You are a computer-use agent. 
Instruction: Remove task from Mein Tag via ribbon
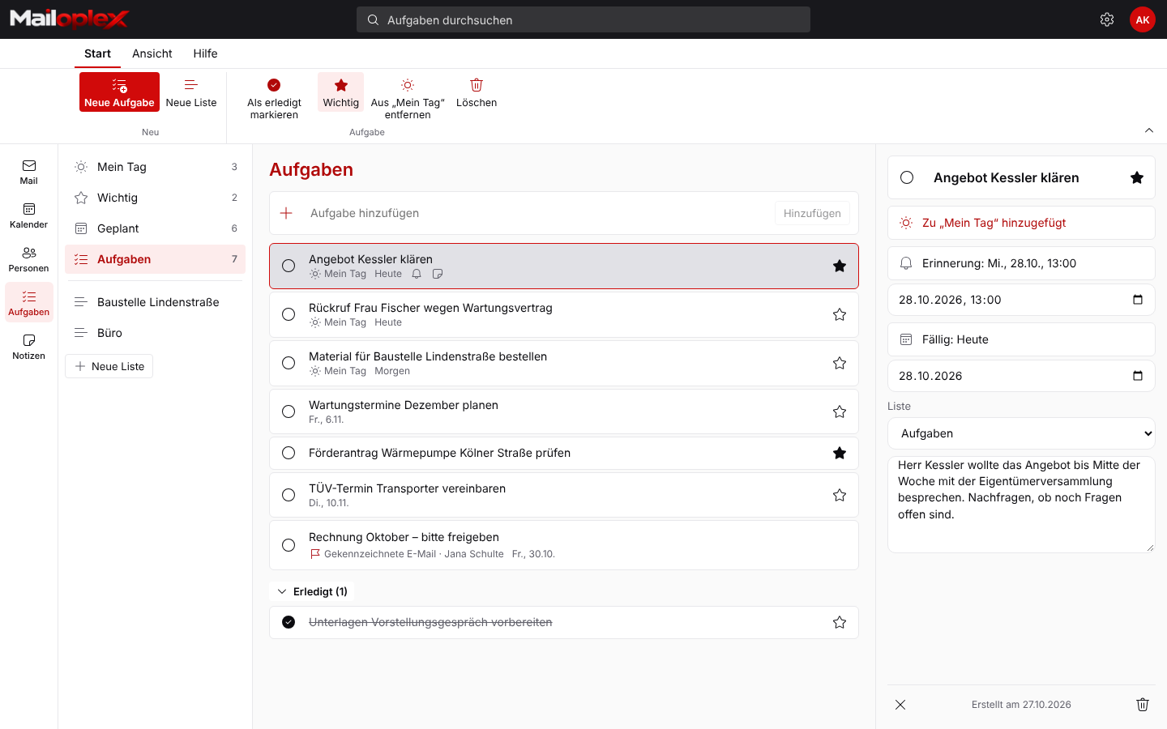click(408, 98)
